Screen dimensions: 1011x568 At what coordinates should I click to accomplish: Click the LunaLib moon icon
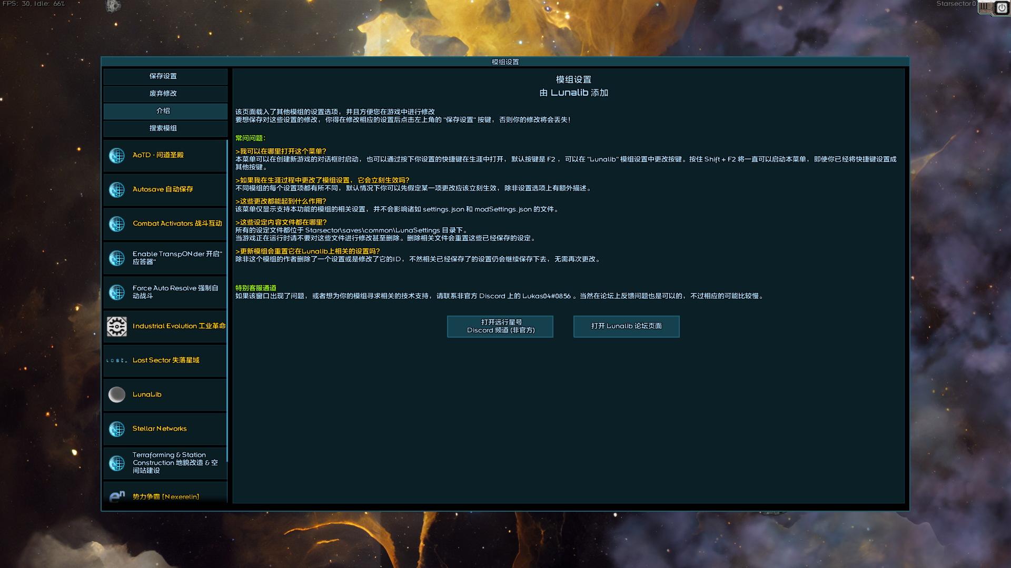pos(116,394)
